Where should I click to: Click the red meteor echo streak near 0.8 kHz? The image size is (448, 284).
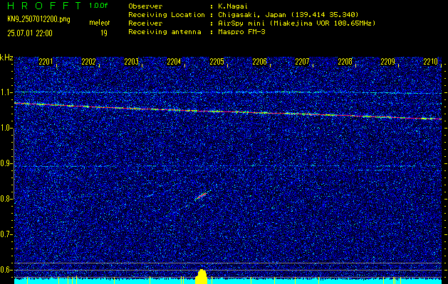point(202,195)
